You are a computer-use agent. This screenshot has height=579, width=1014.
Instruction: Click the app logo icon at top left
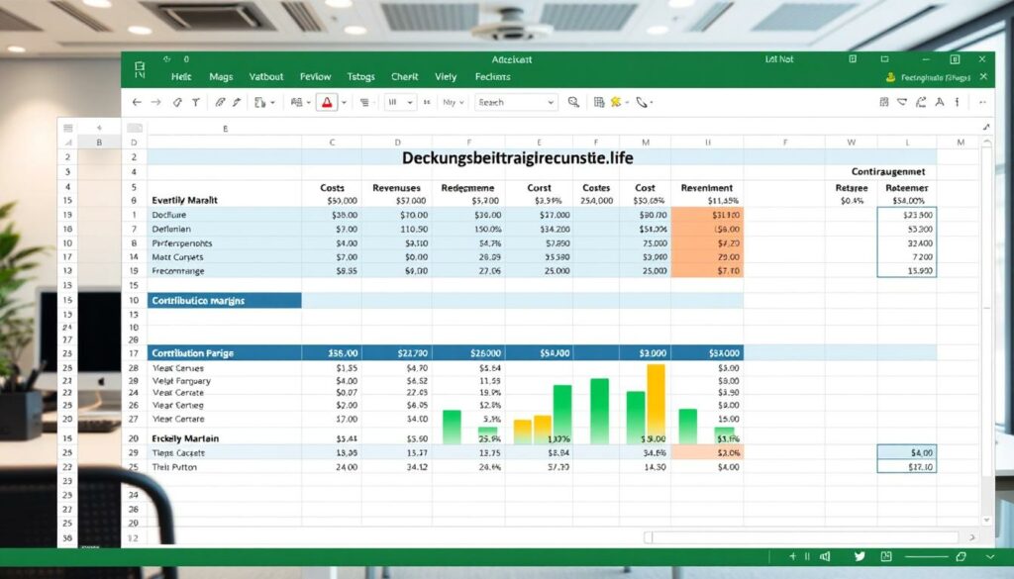pyautogui.click(x=140, y=70)
